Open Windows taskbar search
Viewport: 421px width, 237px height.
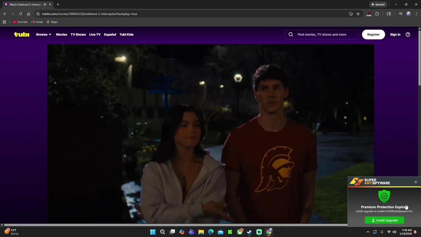[162, 232]
